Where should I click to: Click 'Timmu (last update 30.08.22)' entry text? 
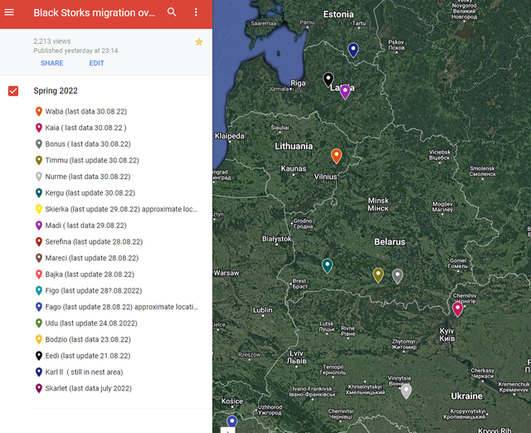click(x=92, y=160)
